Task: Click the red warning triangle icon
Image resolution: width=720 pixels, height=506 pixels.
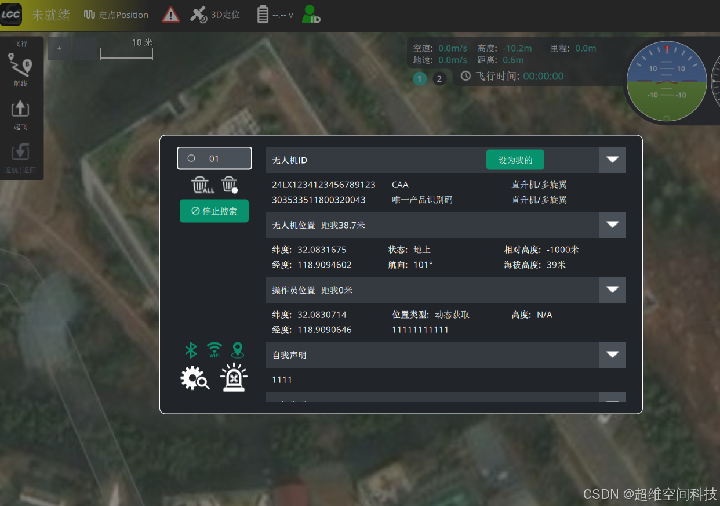Action: pyautogui.click(x=170, y=15)
